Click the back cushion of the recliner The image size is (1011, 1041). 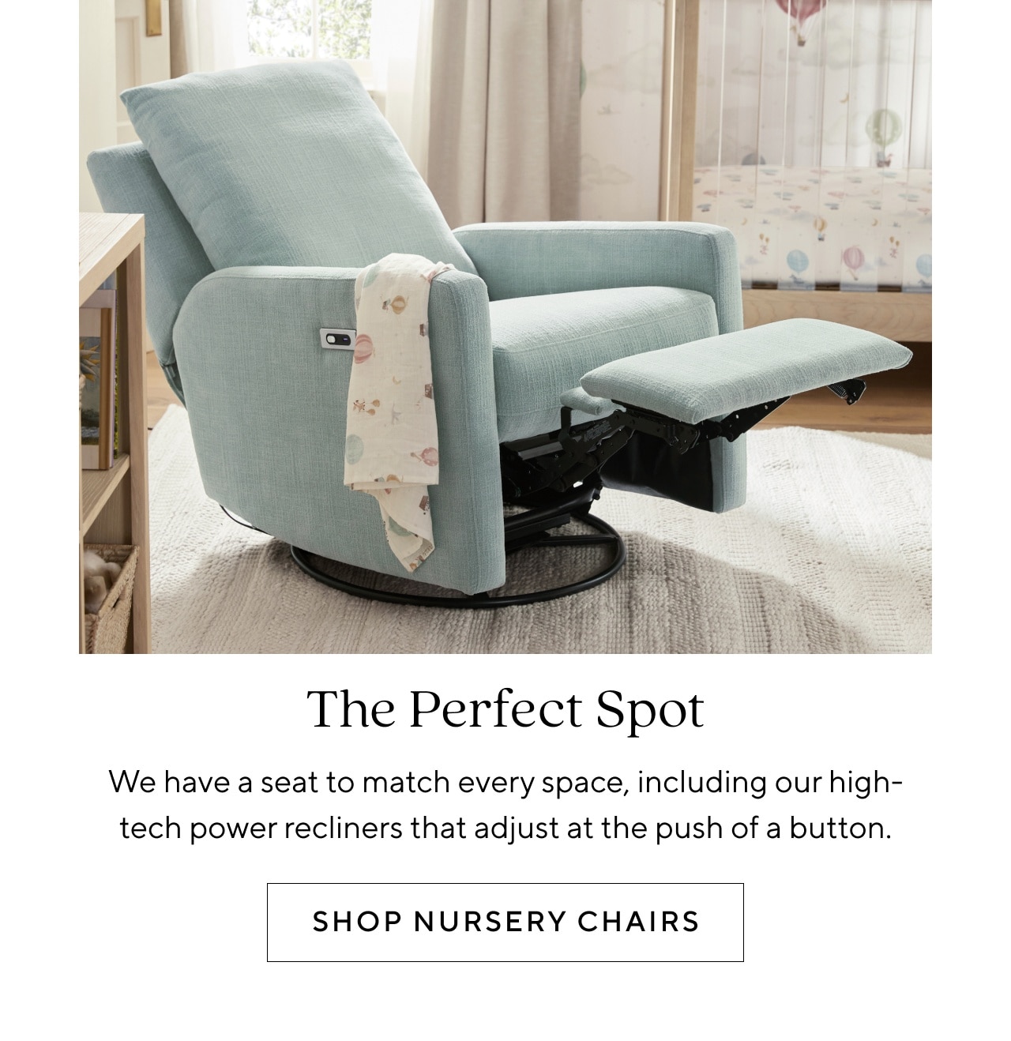pos(296,170)
